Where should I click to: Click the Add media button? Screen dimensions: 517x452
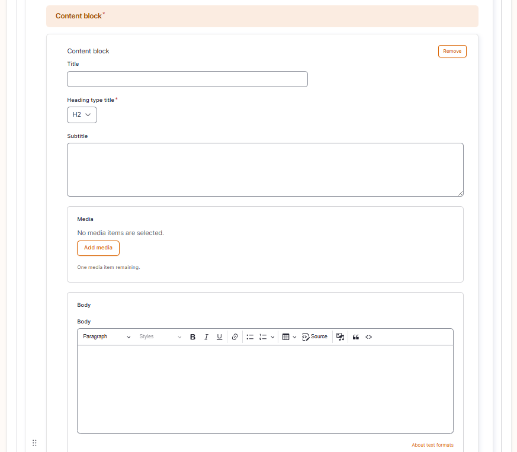[x=98, y=248]
